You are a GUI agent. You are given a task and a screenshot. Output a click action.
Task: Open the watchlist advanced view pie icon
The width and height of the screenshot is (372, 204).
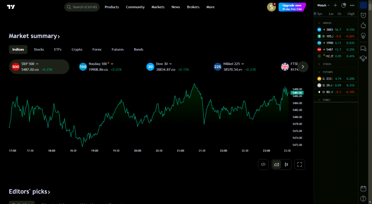344,5
